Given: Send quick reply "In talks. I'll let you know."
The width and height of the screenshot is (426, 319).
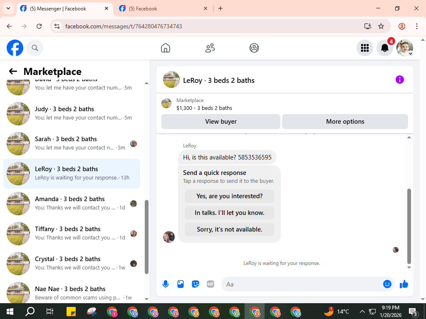Looking at the screenshot, I should click(229, 213).
